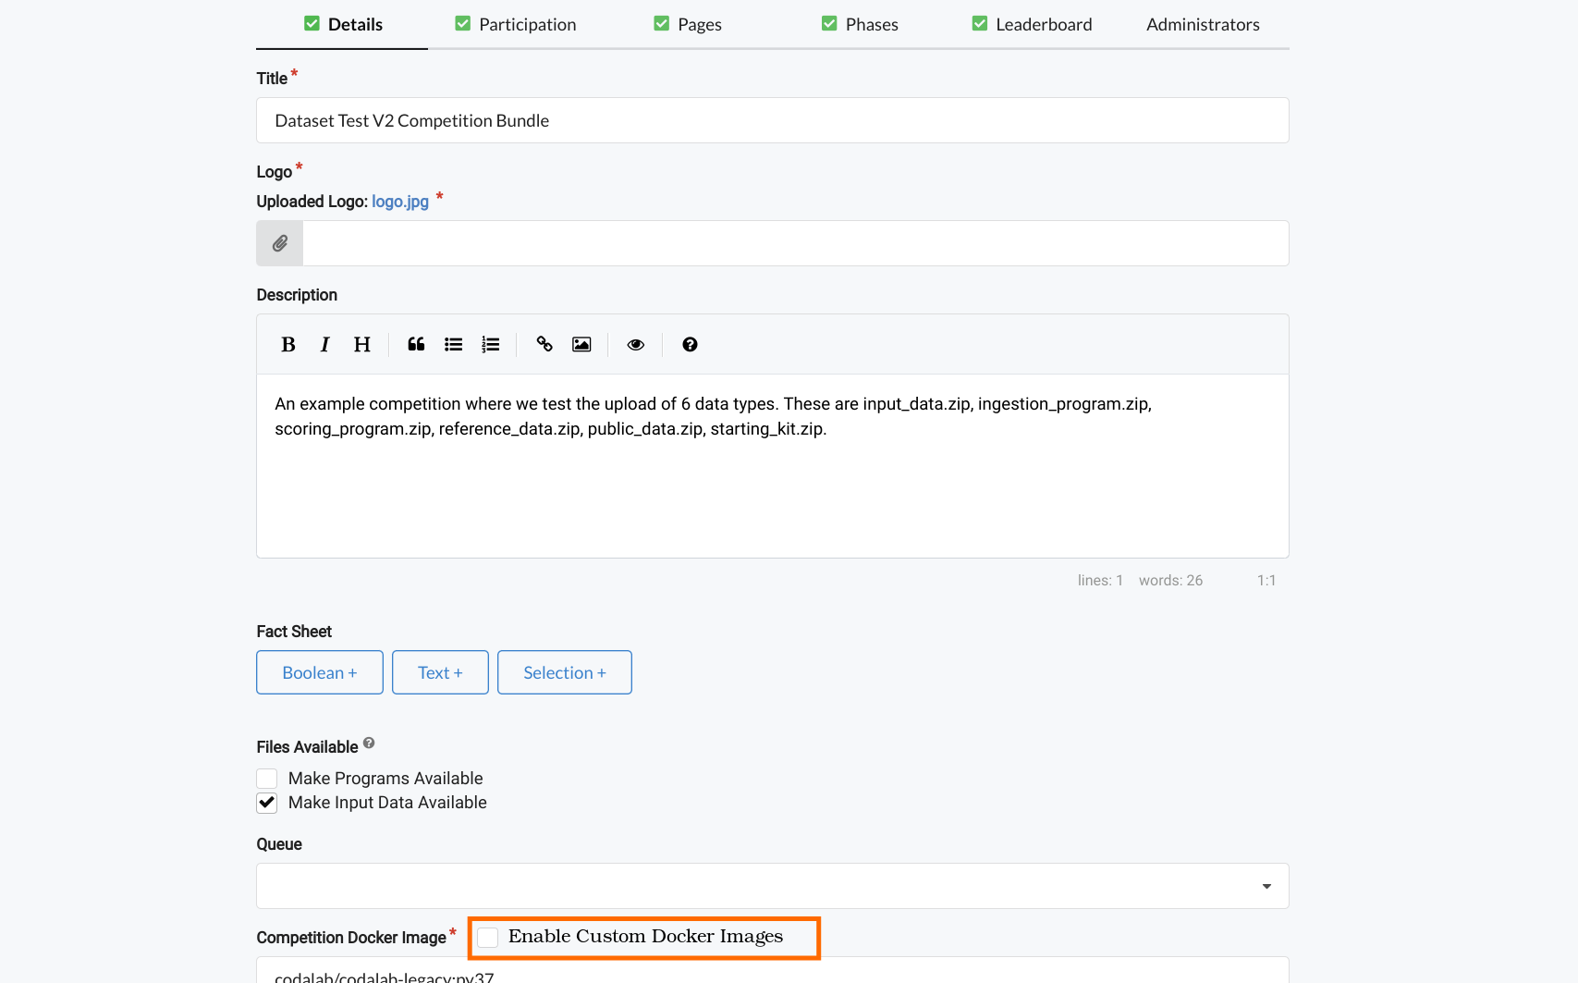Preview the description markdown
The width and height of the screenshot is (1578, 983).
(635, 344)
